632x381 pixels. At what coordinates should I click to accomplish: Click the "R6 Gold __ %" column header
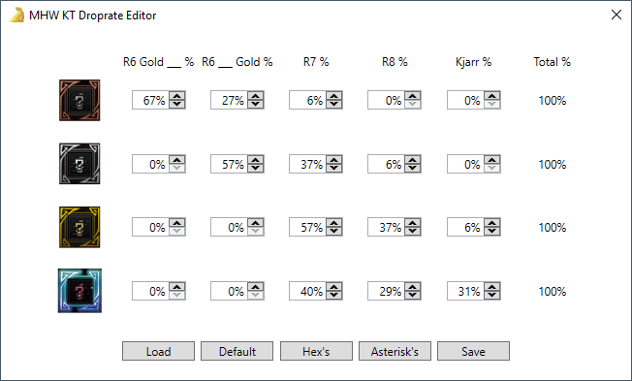coord(158,62)
